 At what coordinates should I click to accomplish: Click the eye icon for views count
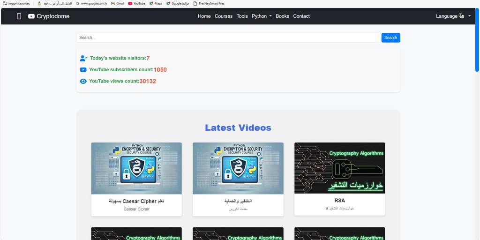(x=83, y=82)
